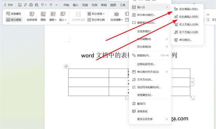Screen dimensions: 216x129
Task: Expand 更多会员专享 submenu
Action: (x=150, y=119)
